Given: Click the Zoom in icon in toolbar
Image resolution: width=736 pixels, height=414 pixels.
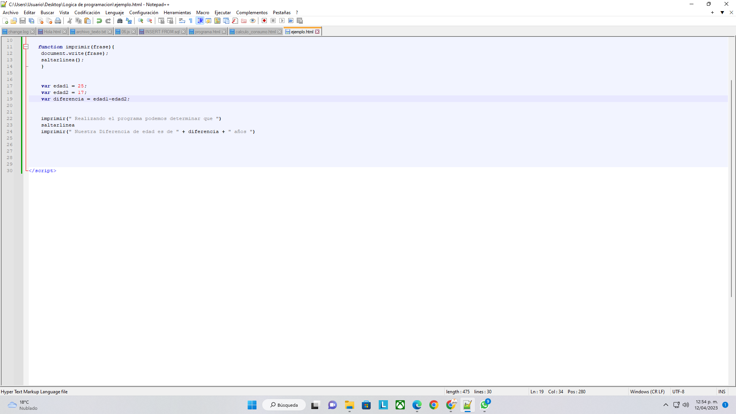Looking at the screenshot, I should pos(141,21).
